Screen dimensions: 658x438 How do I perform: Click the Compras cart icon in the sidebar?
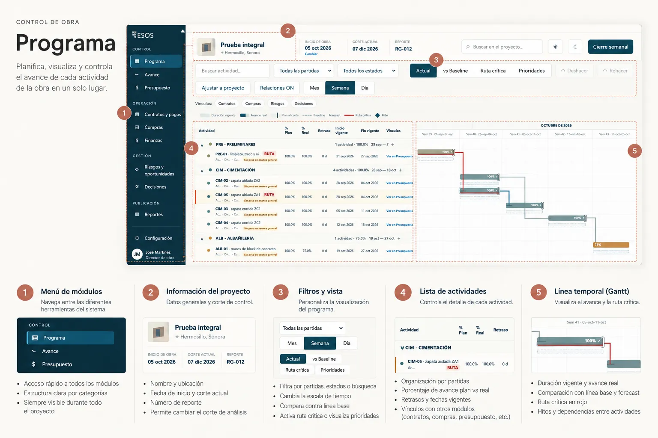pyautogui.click(x=137, y=127)
